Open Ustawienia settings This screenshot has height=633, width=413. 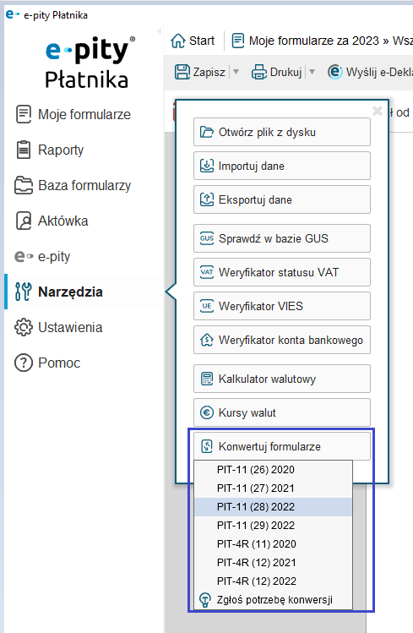pyautogui.click(x=58, y=327)
